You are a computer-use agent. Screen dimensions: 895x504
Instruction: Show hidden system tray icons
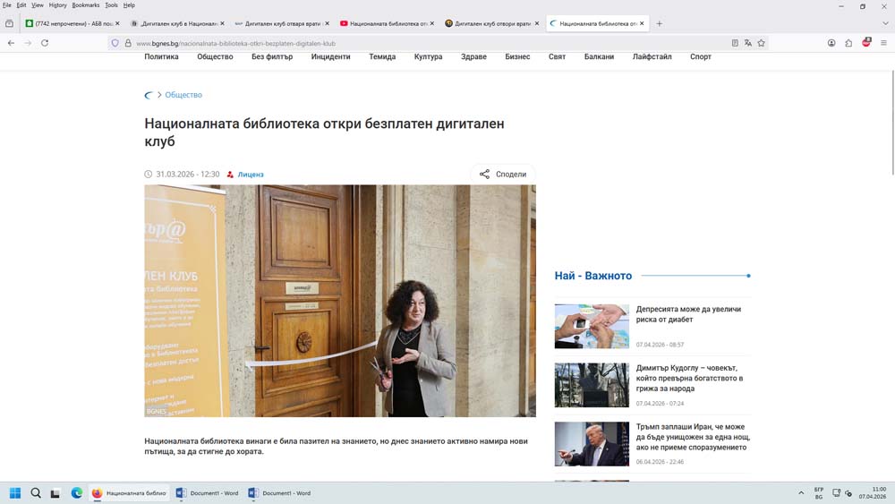click(x=801, y=493)
